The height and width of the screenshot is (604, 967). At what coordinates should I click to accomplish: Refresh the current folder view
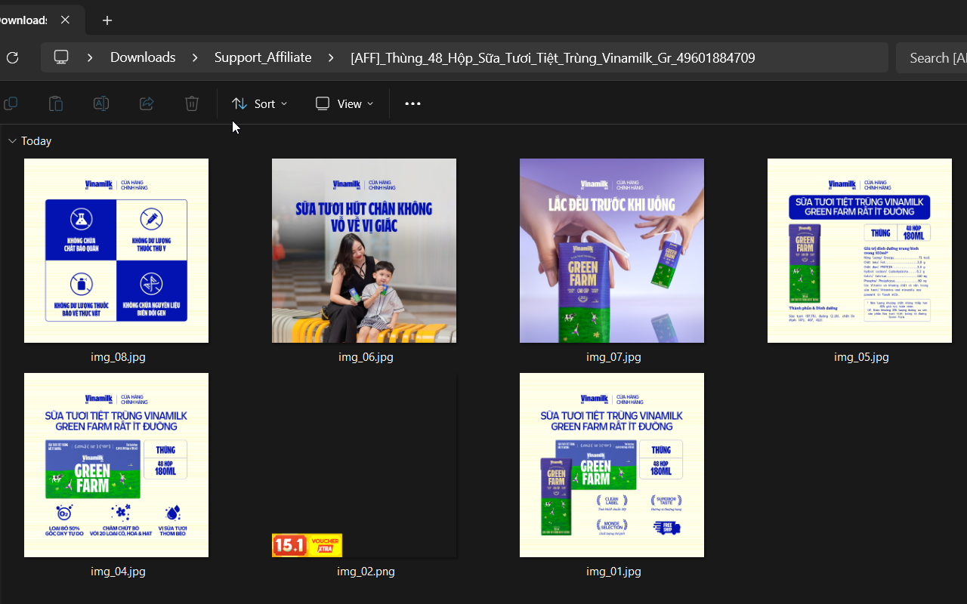[12, 58]
